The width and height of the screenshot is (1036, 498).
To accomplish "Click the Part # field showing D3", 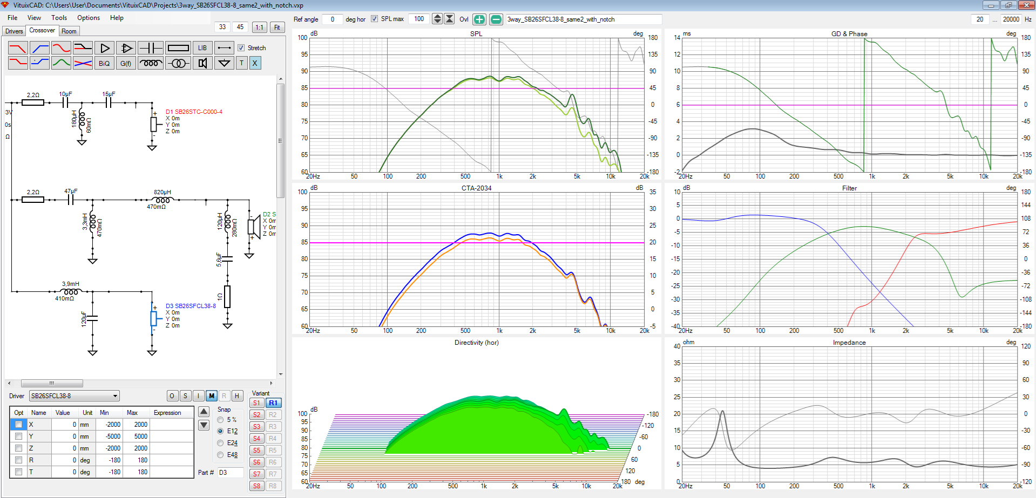I will point(231,472).
